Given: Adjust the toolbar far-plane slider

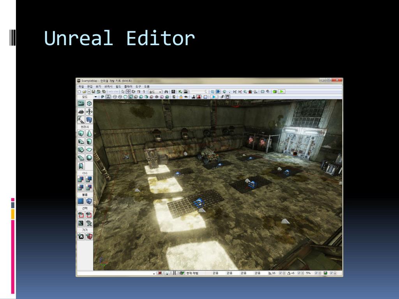Looking at the screenshot, I should (x=199, y=91).
